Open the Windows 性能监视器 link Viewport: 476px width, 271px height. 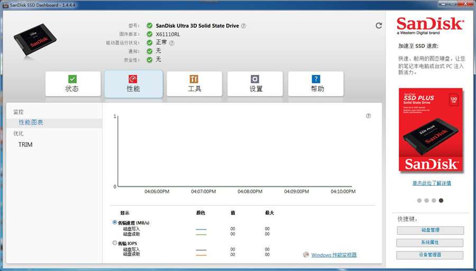pyautogui.click(x=334, y=255)
